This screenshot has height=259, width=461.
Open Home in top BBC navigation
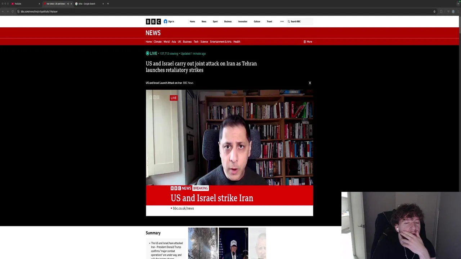(x=192, y=22)
